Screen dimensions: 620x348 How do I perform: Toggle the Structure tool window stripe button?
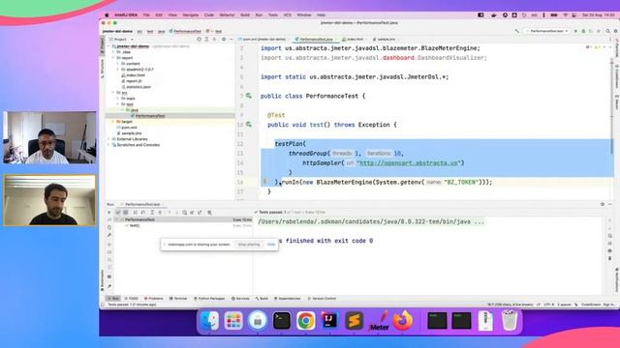point(102,68)
